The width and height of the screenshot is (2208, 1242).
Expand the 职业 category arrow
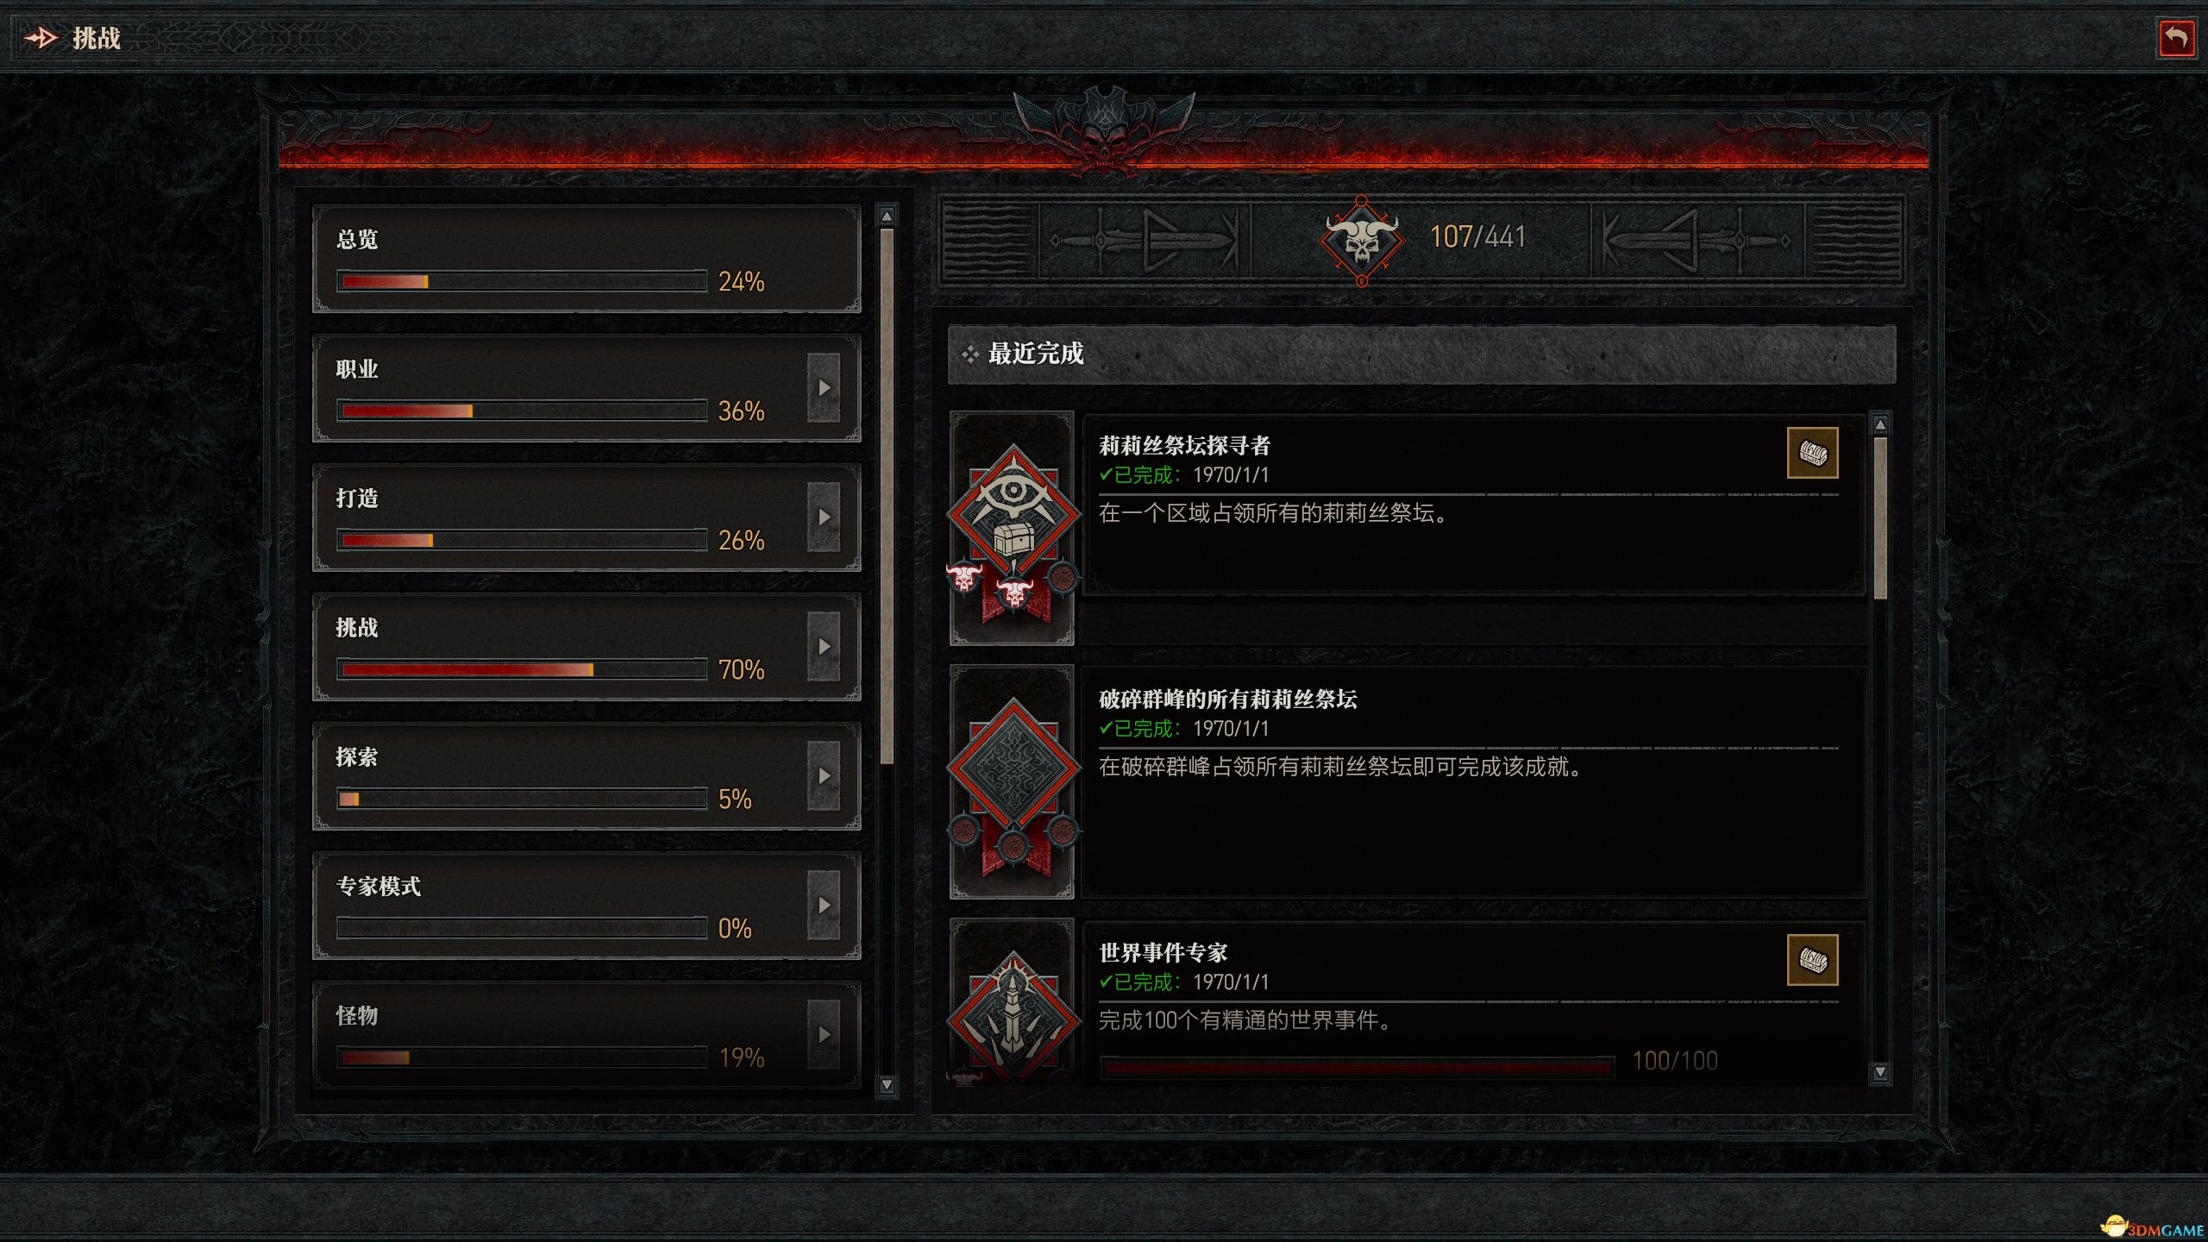[x=824, y=388]
